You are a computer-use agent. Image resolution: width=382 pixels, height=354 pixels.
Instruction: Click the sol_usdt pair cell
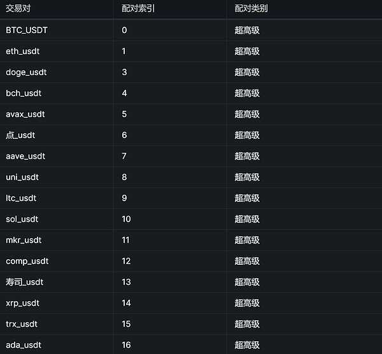22,219
